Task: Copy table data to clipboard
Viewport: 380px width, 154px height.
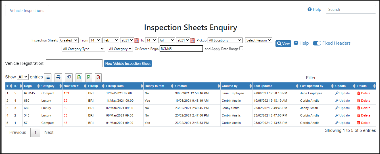Action: pyautogui.click(x=69, y=77)
